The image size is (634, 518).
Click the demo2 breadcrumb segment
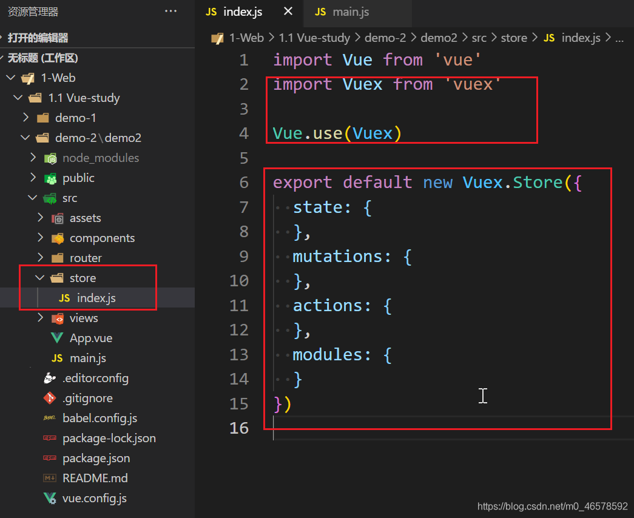439,38
